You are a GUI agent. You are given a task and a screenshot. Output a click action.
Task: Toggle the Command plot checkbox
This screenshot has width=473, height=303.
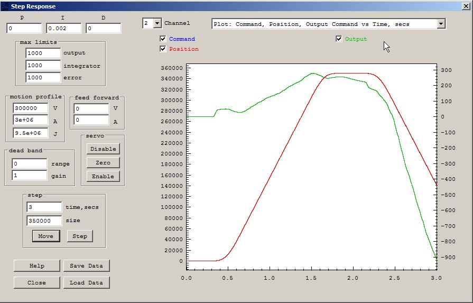click(x=163, y=39)
